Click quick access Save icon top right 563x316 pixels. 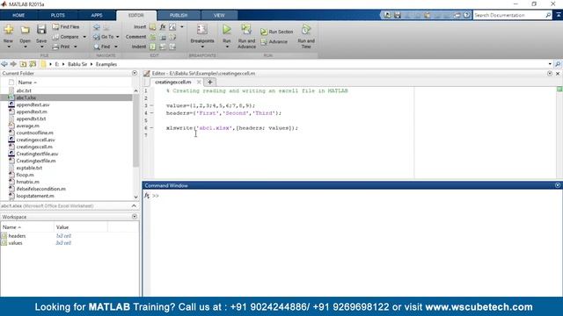point(397,15)
